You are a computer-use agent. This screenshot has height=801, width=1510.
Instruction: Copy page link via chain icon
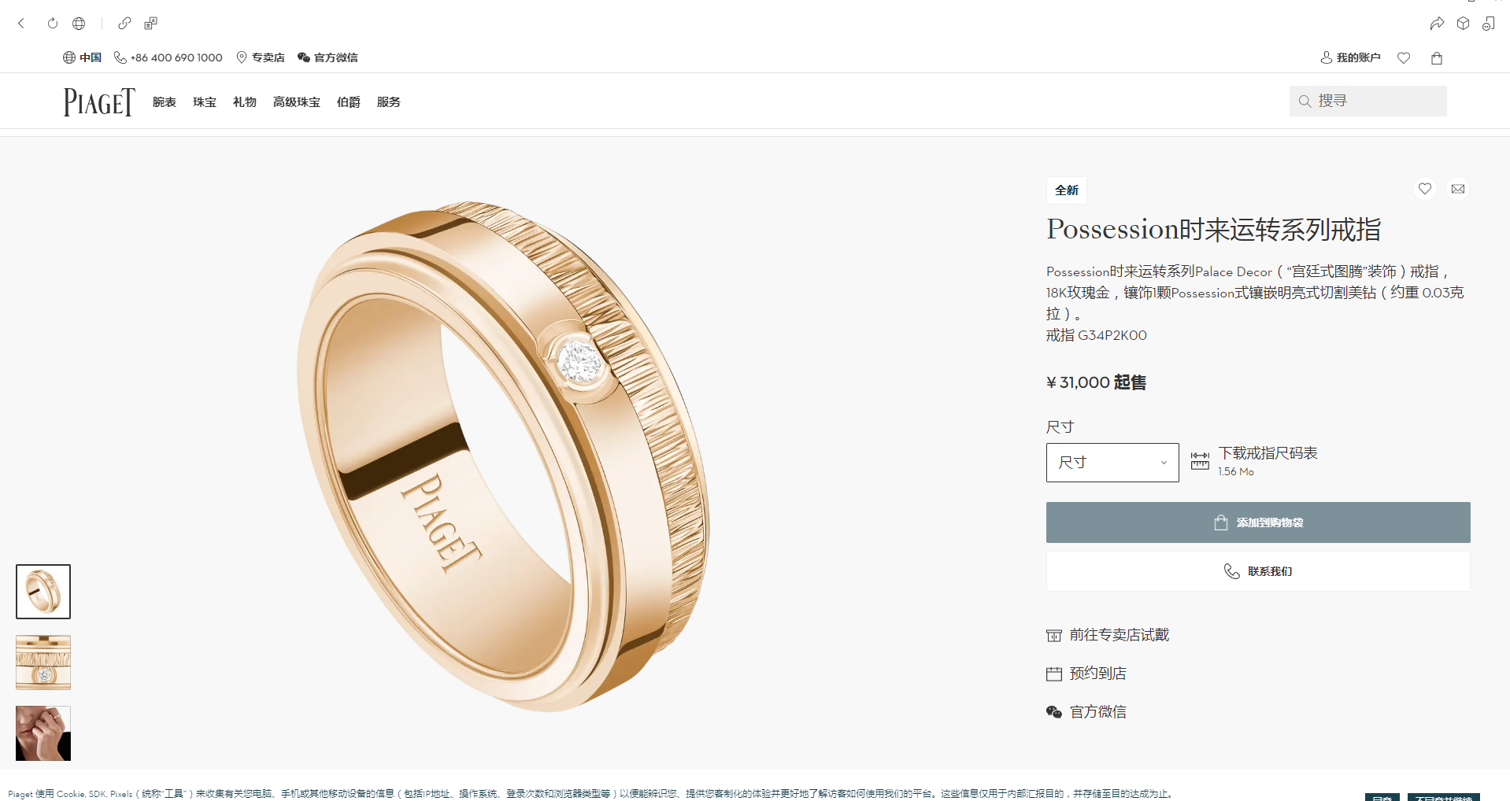pos(124,24)
